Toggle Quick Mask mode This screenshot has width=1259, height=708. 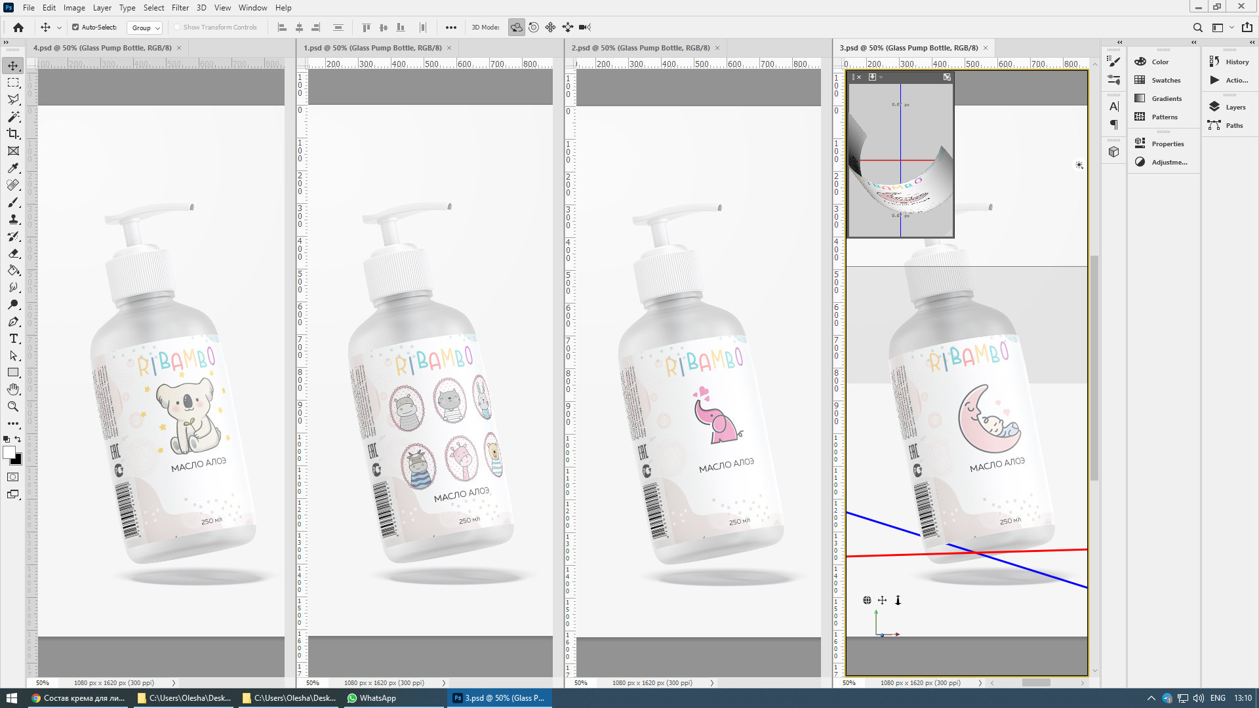13,477
